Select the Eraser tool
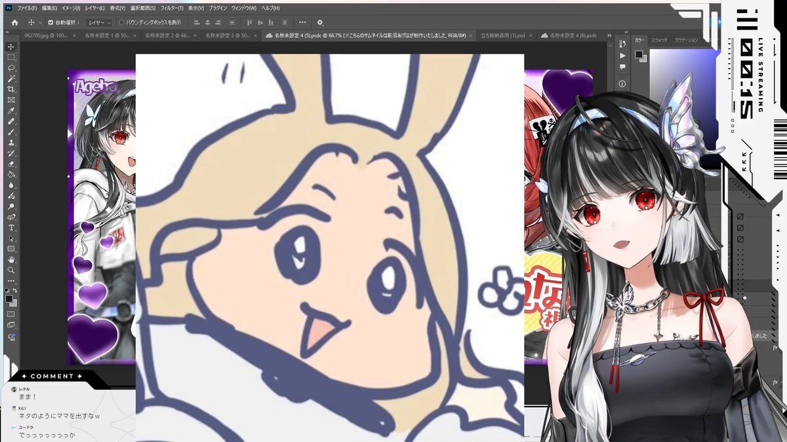 coord(11,164)
